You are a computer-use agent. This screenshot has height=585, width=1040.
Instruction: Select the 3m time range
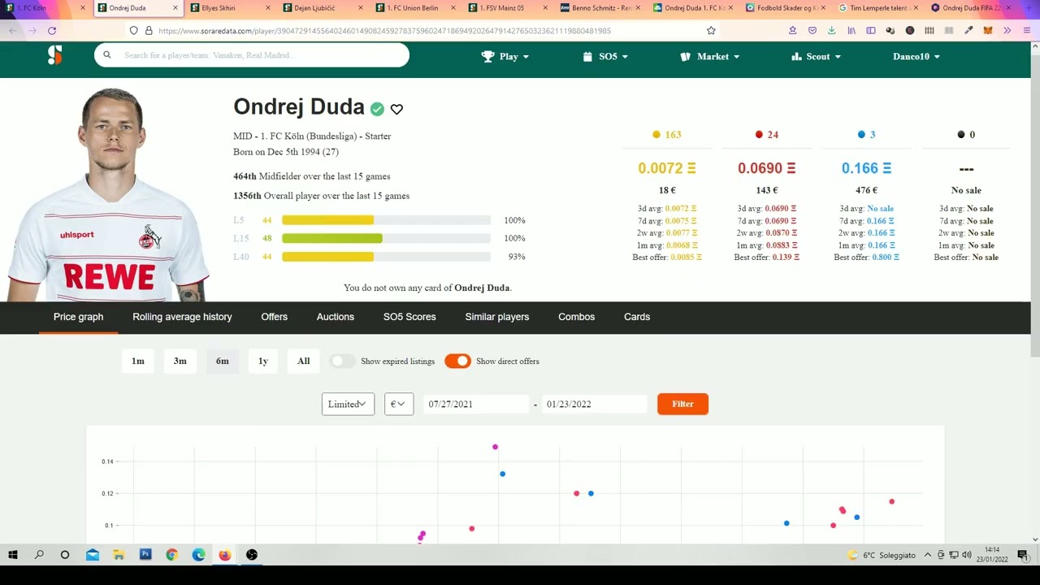(180, 361)
